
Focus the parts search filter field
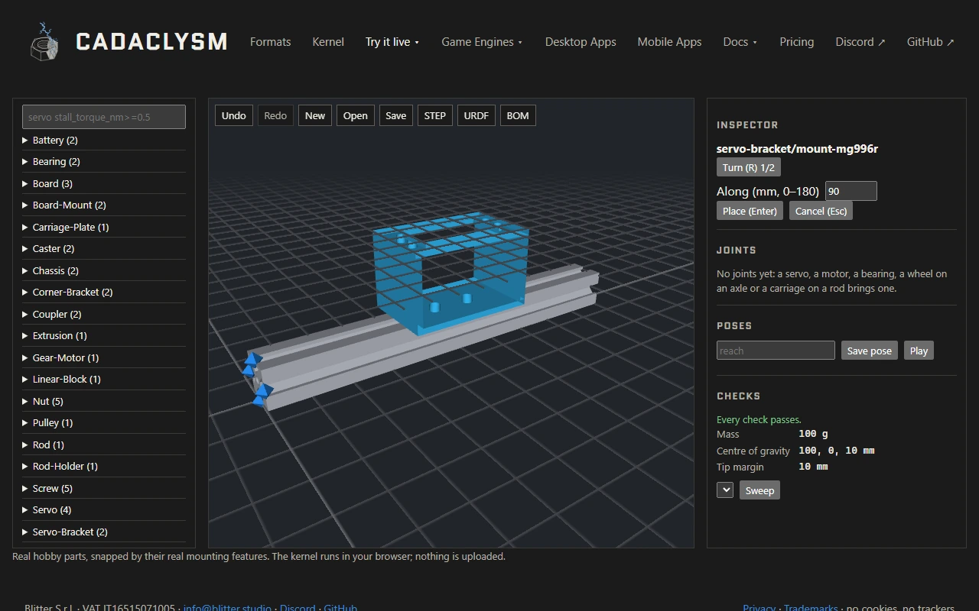tap(104, 117)
